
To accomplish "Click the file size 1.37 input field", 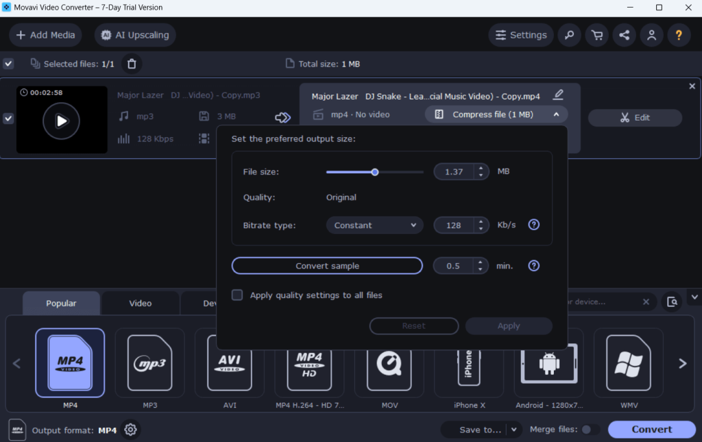I will 454,172.
